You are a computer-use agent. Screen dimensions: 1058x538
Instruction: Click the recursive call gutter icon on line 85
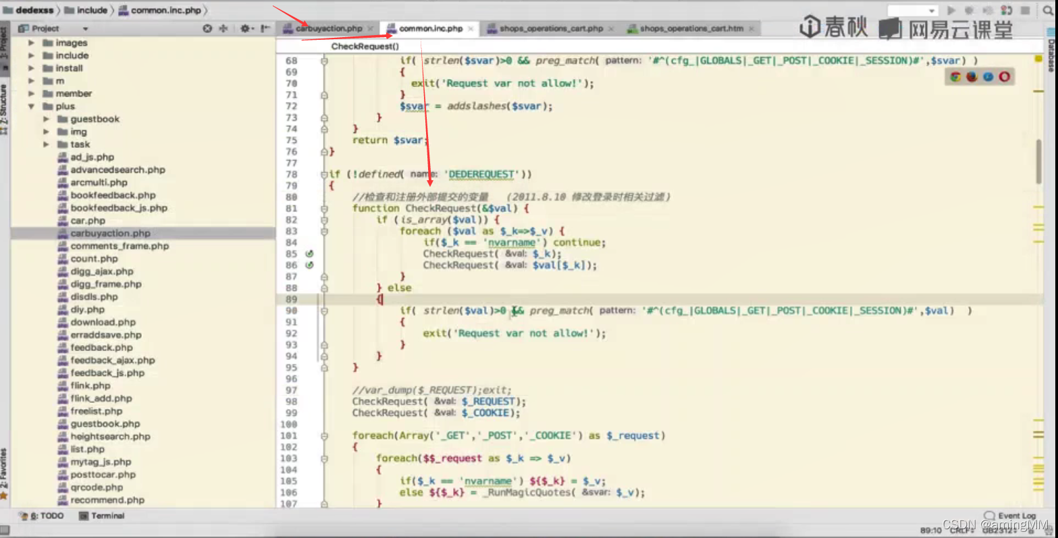(309, 254)
